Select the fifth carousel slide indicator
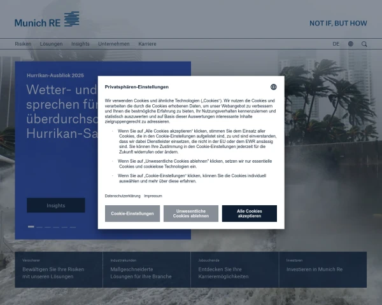The width and height of the screenshot is (382, 305). click(64, 227)
